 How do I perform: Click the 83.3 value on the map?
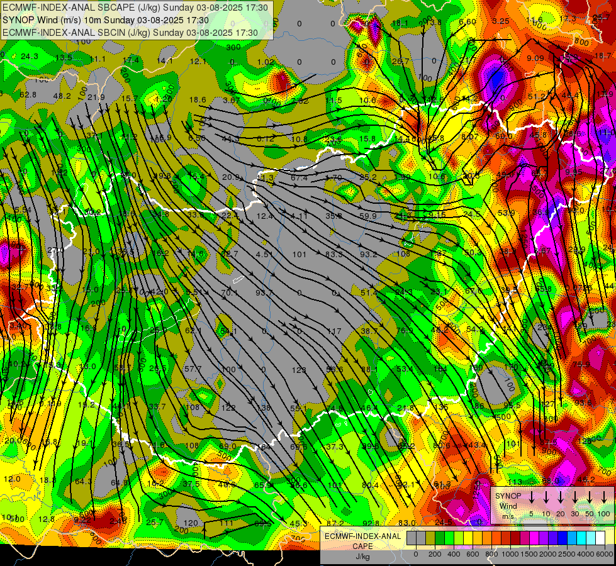click(334, 254)
